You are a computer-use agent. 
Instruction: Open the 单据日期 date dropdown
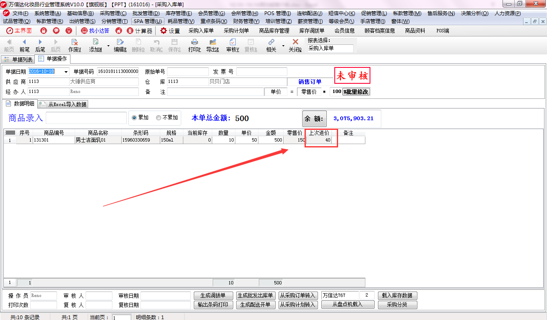66,72
